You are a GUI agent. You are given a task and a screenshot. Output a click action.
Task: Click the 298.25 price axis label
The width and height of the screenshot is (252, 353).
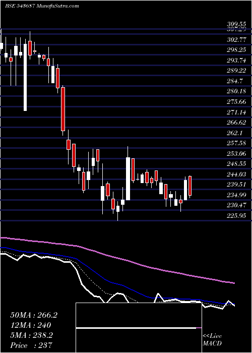[236, 50]
